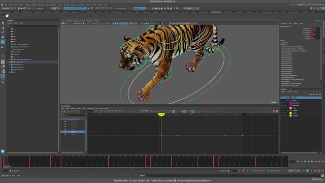The height and width of the screenshot is (183, 325).
Task: Click the peach layer color swatch
Action: pos(290,108)
